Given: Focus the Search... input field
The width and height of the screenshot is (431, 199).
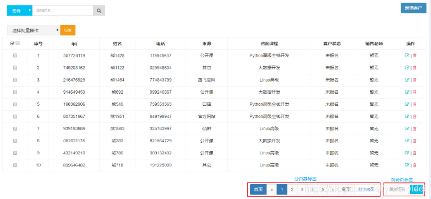Looking at the screenshot, I should [x=63, y=10].
